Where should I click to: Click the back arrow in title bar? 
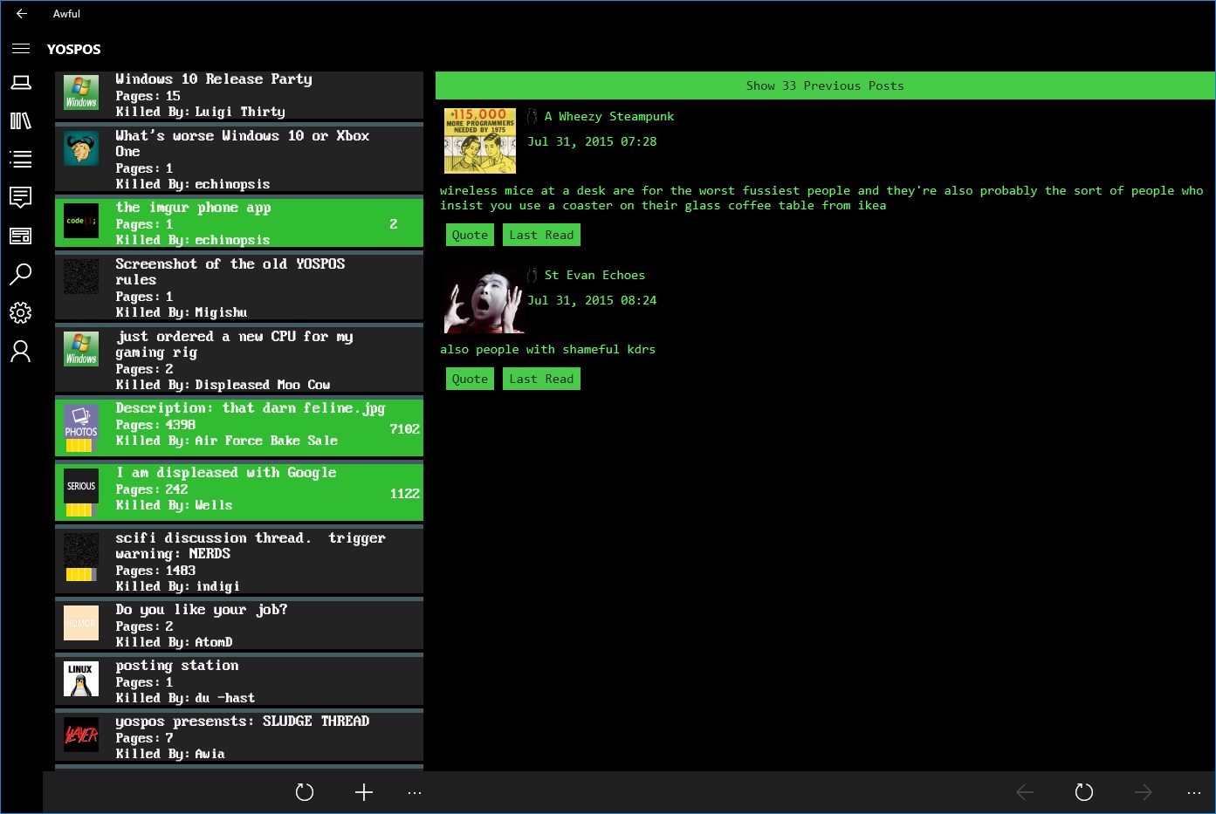pyautogui.click(x=22, y=14)
